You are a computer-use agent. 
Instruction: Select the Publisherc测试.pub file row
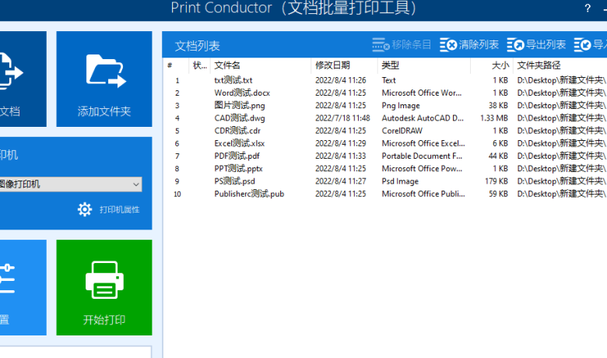[x=385, y=194]
